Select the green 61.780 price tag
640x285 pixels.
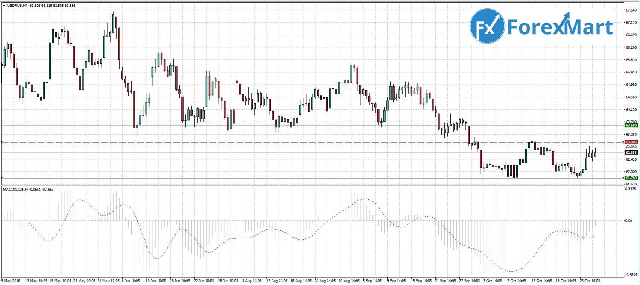pyautogui.click(x=631, y=177)
